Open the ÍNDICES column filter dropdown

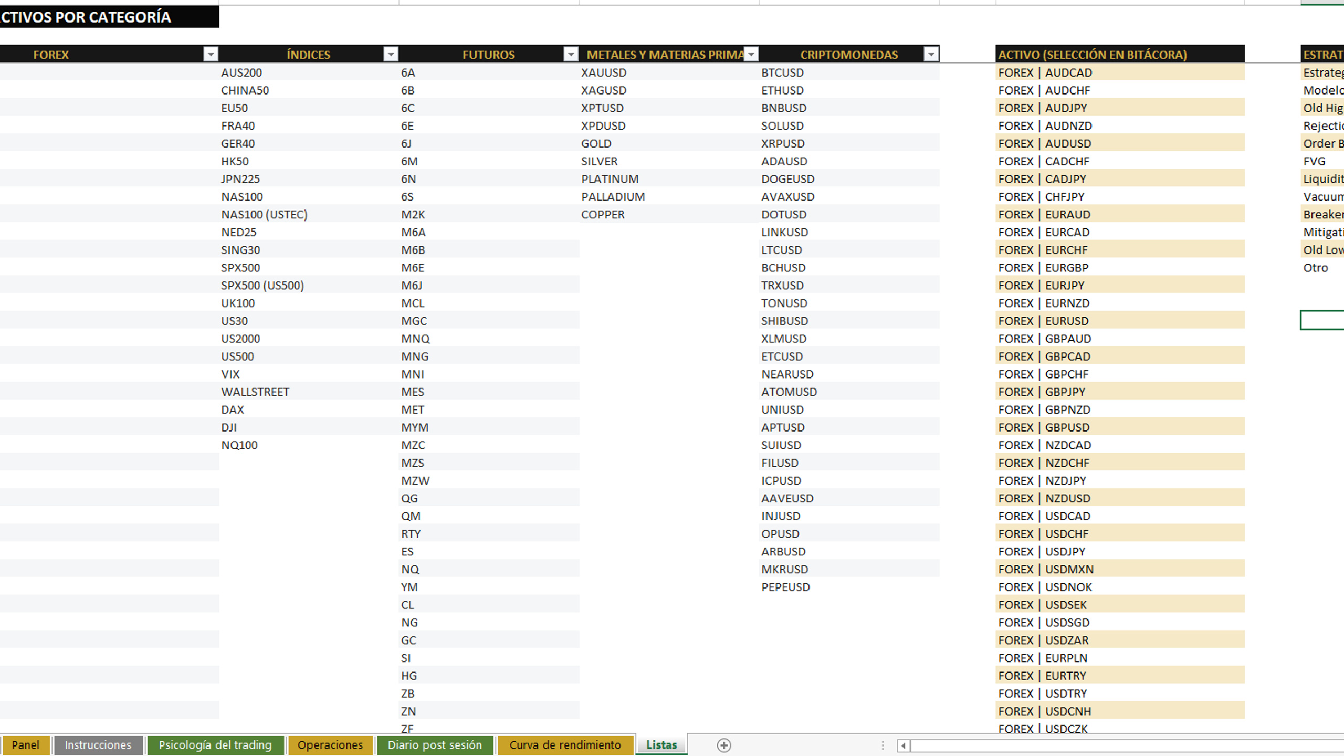coord(391,54)
